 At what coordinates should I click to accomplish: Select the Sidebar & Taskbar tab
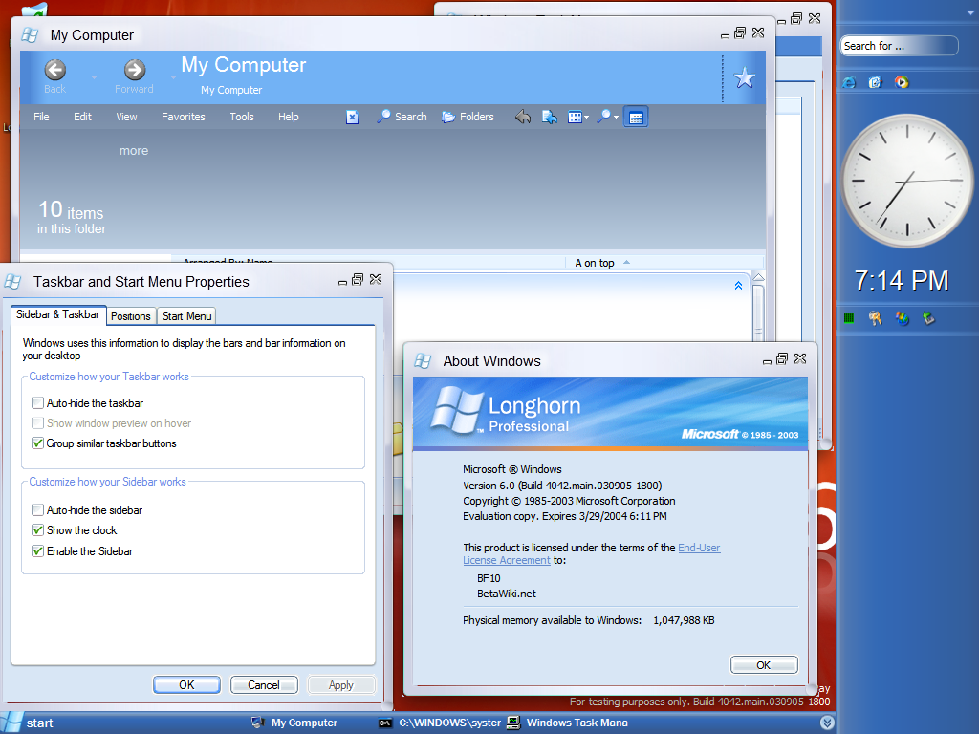point(58,314)
